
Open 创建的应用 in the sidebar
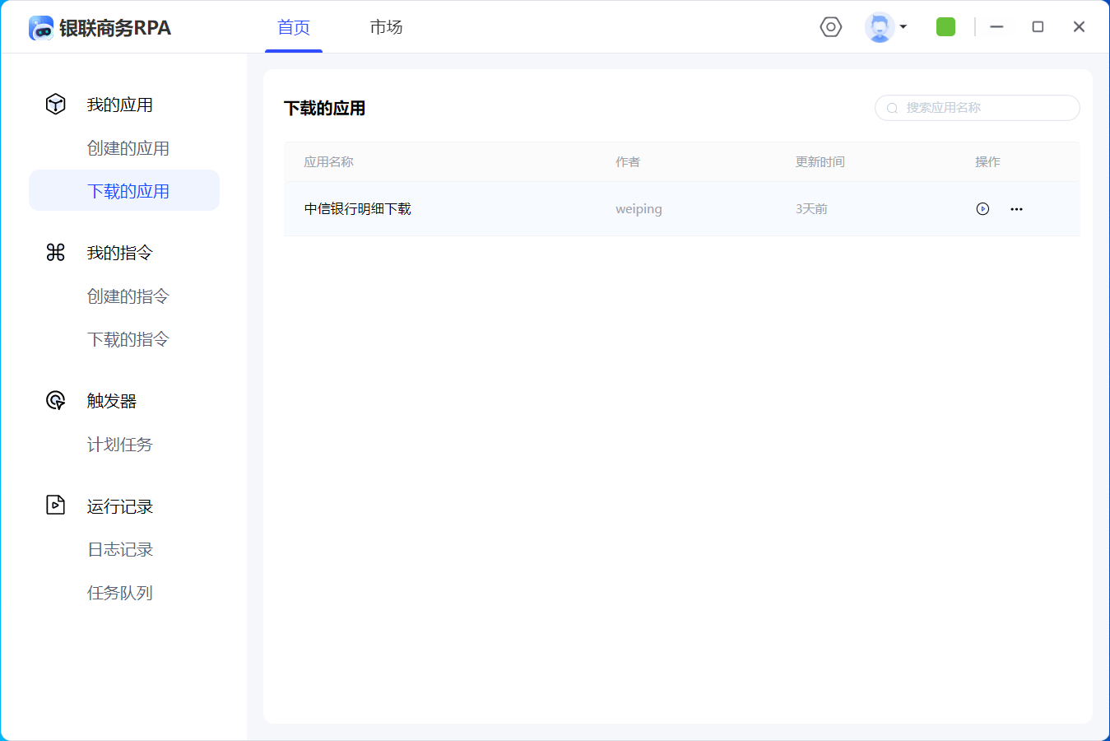128,148
